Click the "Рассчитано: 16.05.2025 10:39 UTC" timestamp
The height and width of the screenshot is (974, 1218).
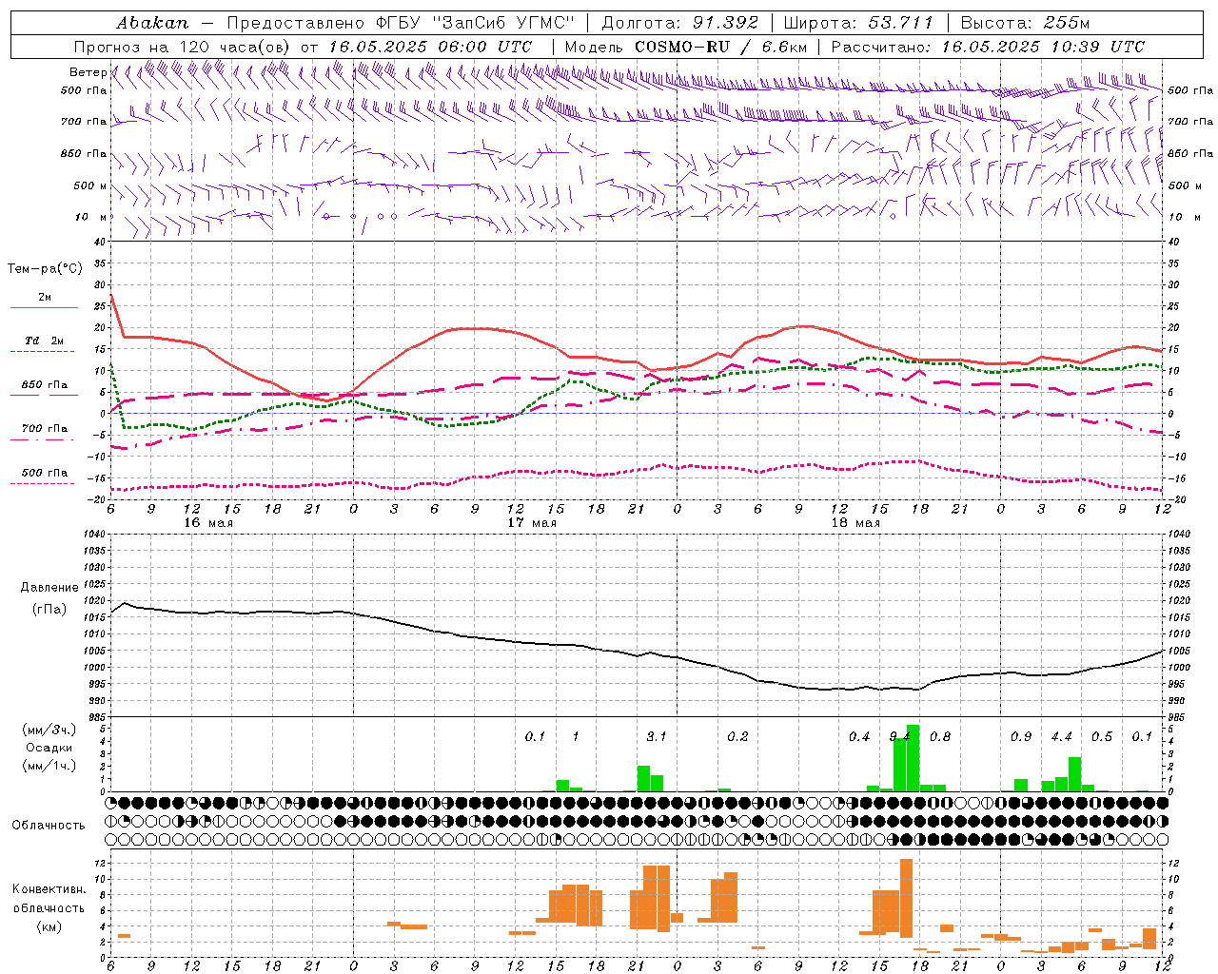click(988, 47)
